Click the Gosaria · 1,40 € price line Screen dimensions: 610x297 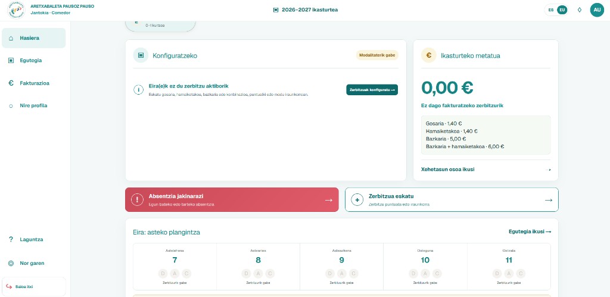444,123
